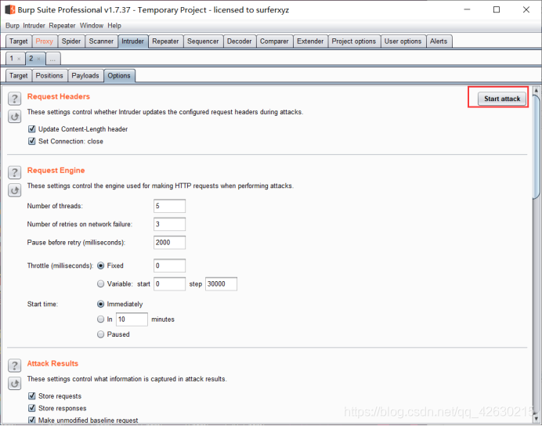Add new attack tab with ellipsis
The width and height of the screenshot is (542, 426).
point(52,59)
